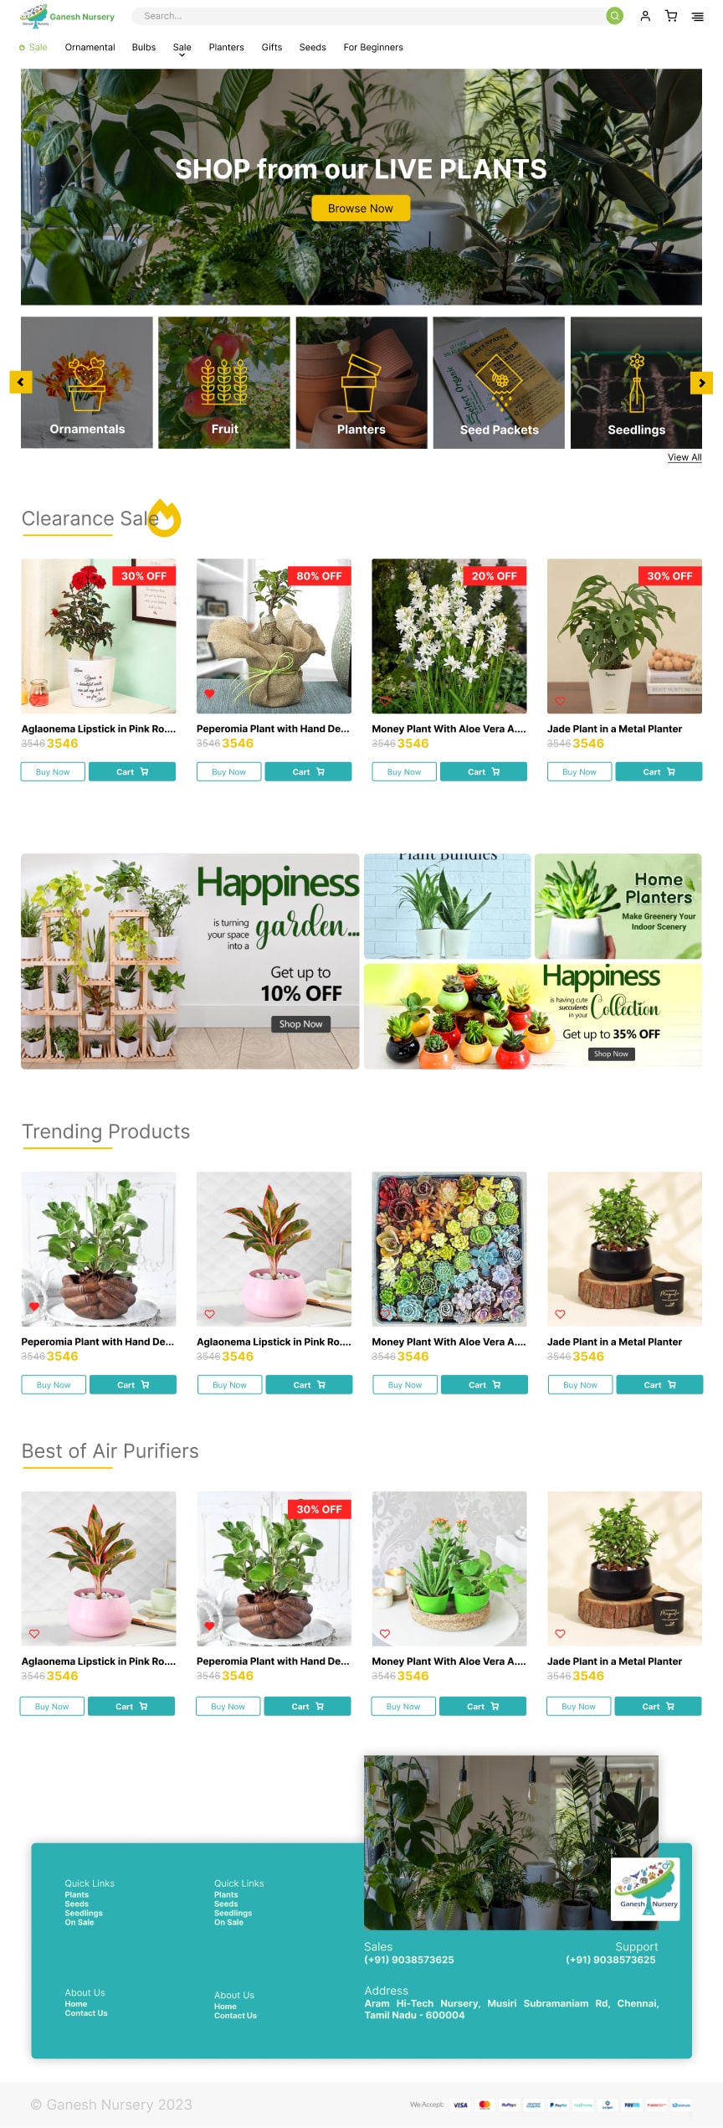
Task: Open View All categories link
Action: [x=685, y=457]
